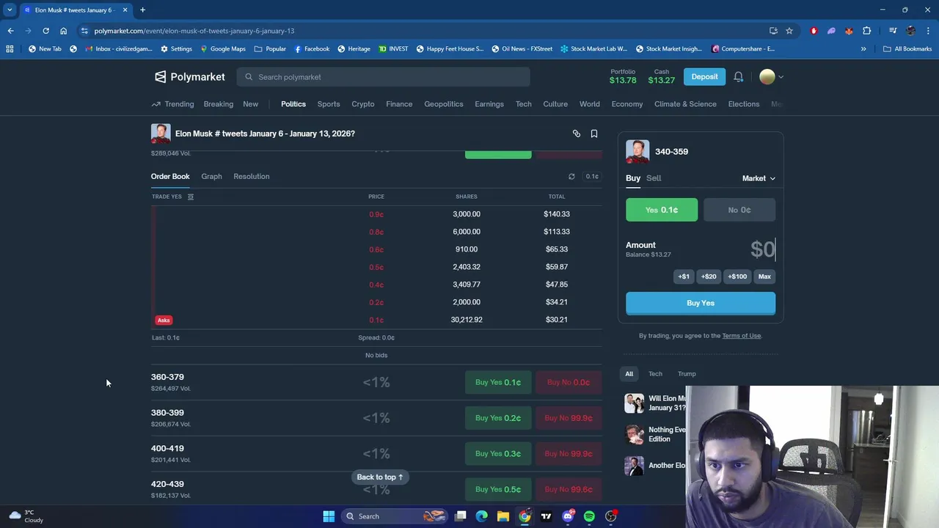The image size is (939, 528).
Task: Select the Order Book tab
Action: 170,176
